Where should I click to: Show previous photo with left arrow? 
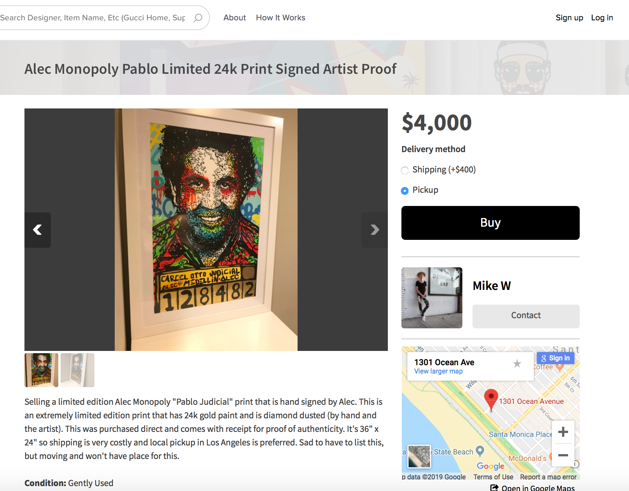(x=38, y=230)
